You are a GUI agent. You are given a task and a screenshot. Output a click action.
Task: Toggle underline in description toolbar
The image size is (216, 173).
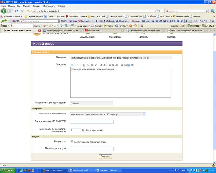point(84,65)
